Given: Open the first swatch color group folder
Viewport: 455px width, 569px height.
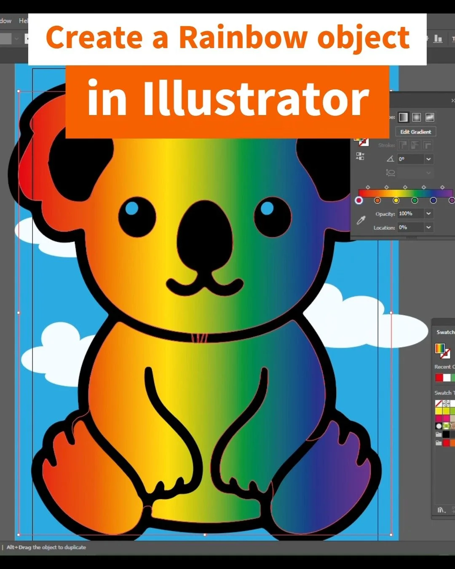Looking at the screenshot, I should (x=439, y=434).
